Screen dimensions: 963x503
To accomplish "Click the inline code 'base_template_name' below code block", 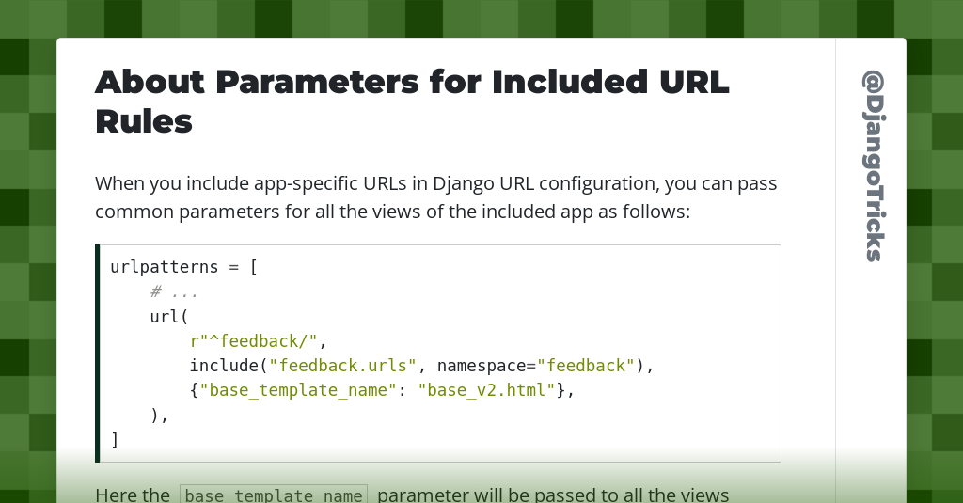I will [x=274, y=495].
